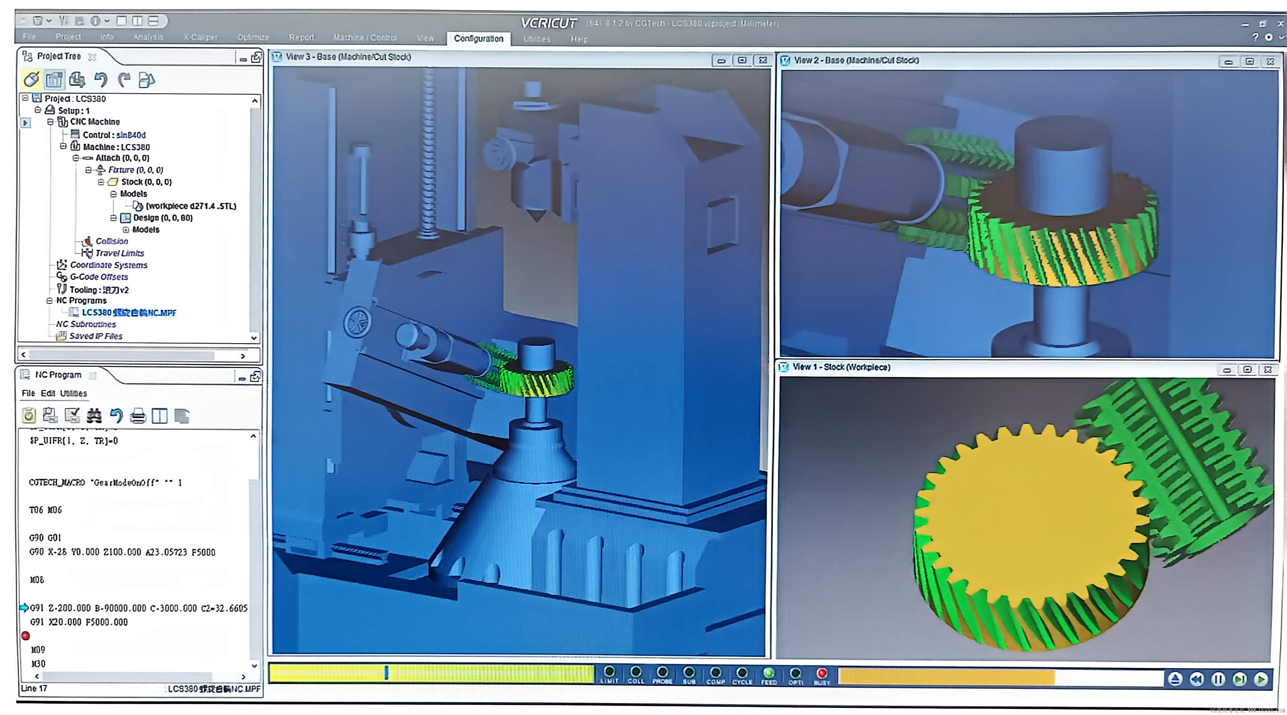Click the blue undo arrow in NC Program toolbar

(x=117, y=415)
